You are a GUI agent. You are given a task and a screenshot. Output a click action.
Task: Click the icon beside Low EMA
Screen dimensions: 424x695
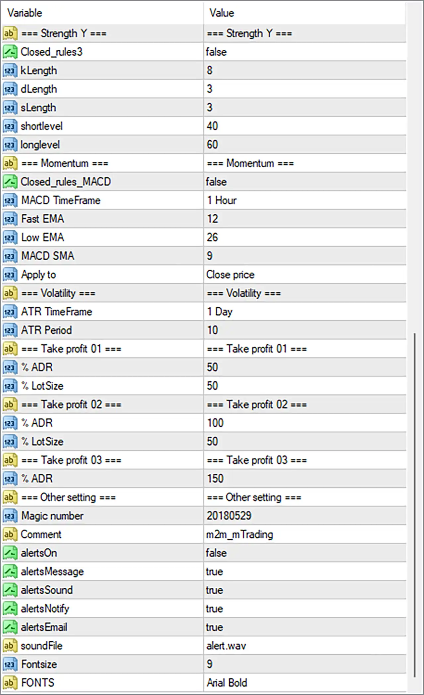(x=10, y=238)
